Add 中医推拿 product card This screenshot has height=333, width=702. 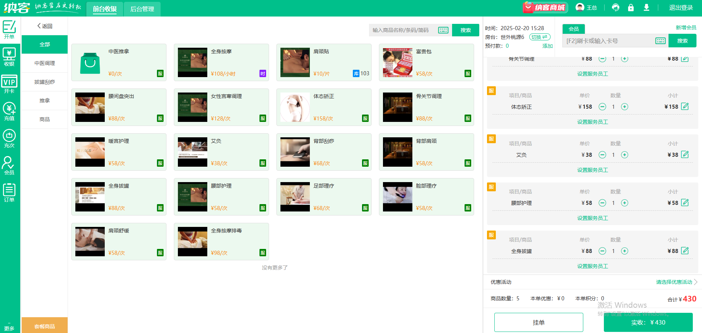(x=119, y=62)
